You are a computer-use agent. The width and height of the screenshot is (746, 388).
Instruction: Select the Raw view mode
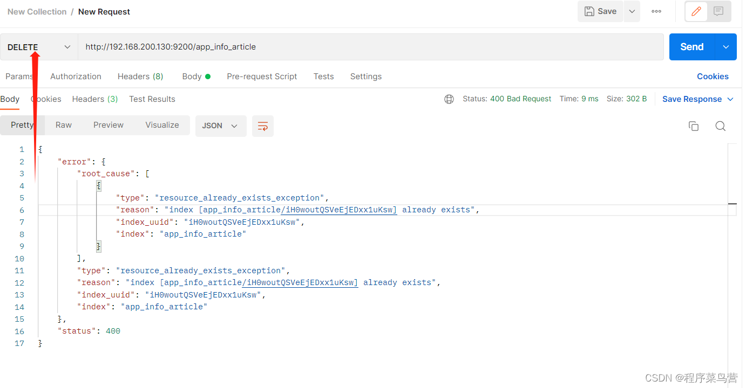click(x=64, y=125)
